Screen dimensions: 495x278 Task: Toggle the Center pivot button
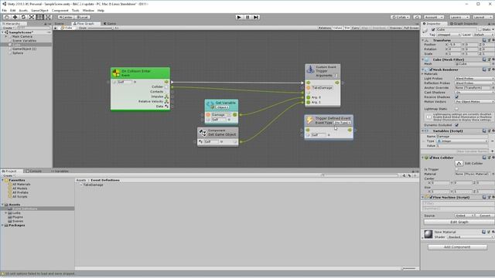point(66,17)
